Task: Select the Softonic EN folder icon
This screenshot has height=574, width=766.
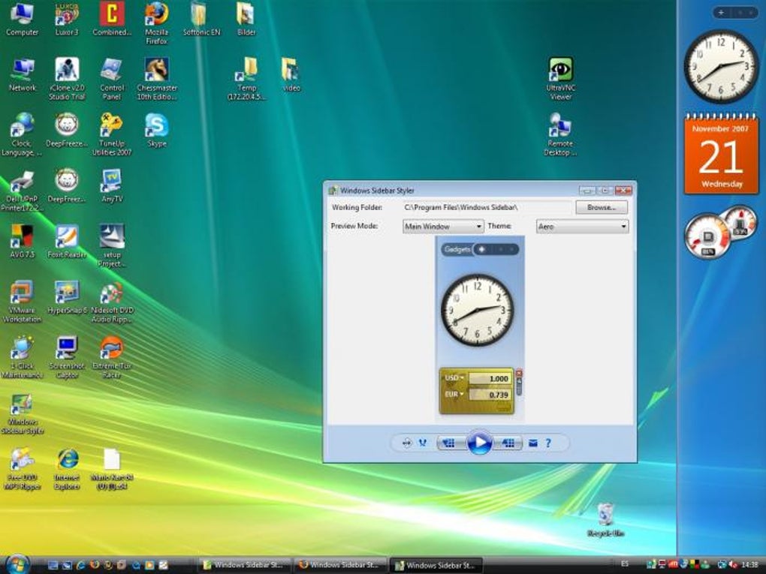Action: [201, 20]
